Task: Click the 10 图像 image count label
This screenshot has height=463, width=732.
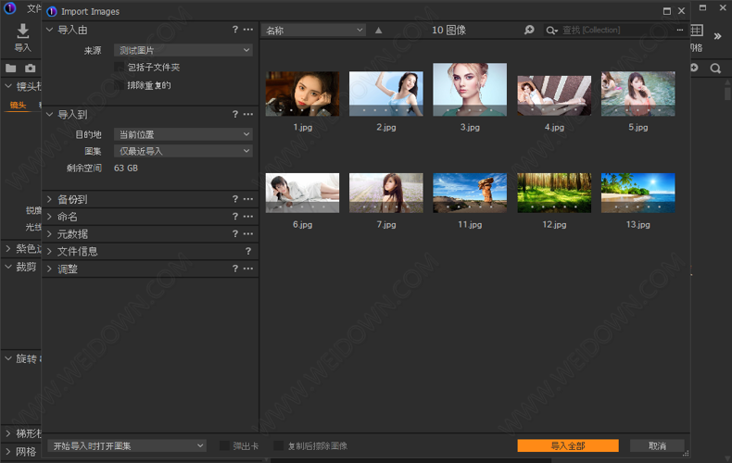Action: [x=448, y=30]
